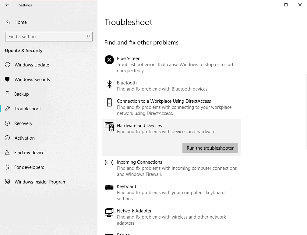Click the Update & Security heading
The height and width of the screenshot is (235, 307).
click(23, 51)
